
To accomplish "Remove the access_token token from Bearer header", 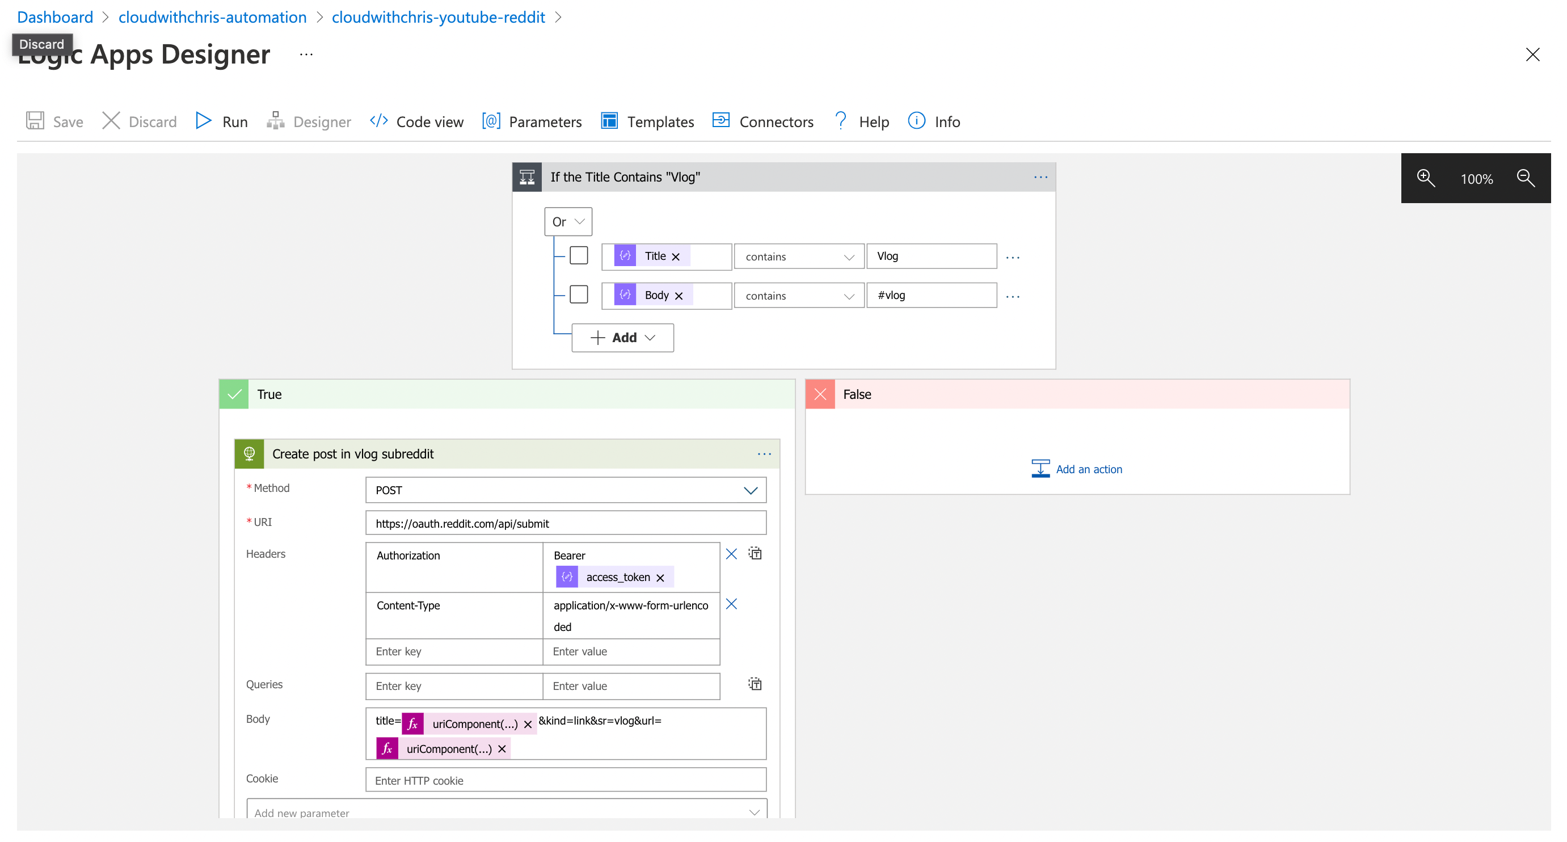I will [x=660, y=576].
